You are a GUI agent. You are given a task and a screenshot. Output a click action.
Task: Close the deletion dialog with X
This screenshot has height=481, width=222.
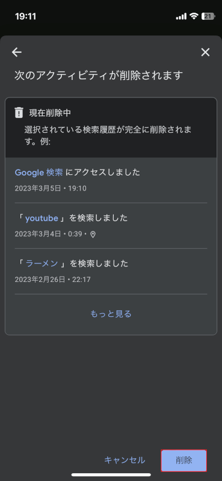point(205,52)
